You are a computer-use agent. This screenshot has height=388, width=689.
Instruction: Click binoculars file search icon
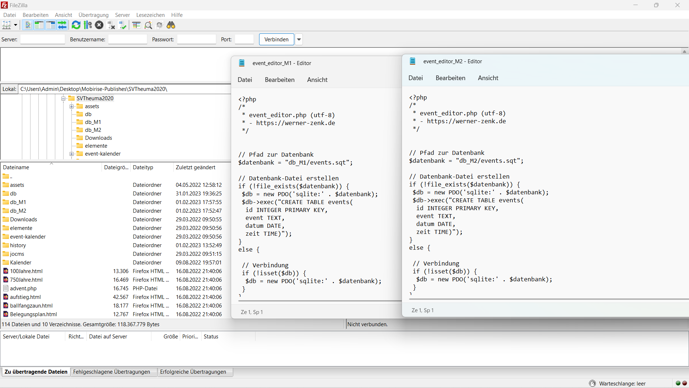(171, 25)
